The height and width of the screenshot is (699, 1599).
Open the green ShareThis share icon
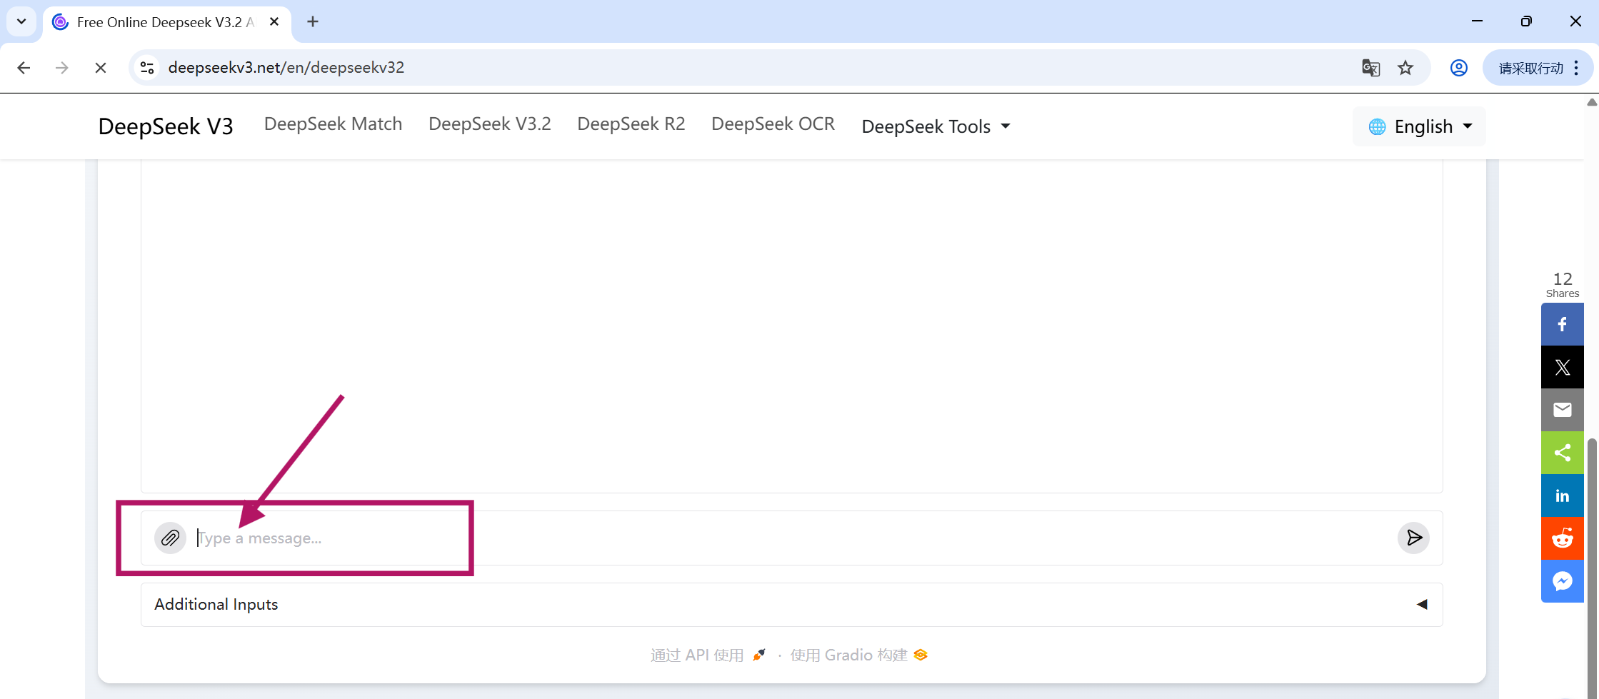point(1563,453)
